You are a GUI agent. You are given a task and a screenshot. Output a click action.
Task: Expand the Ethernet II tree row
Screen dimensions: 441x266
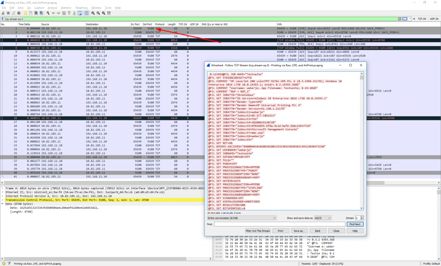tap(2, 192)
